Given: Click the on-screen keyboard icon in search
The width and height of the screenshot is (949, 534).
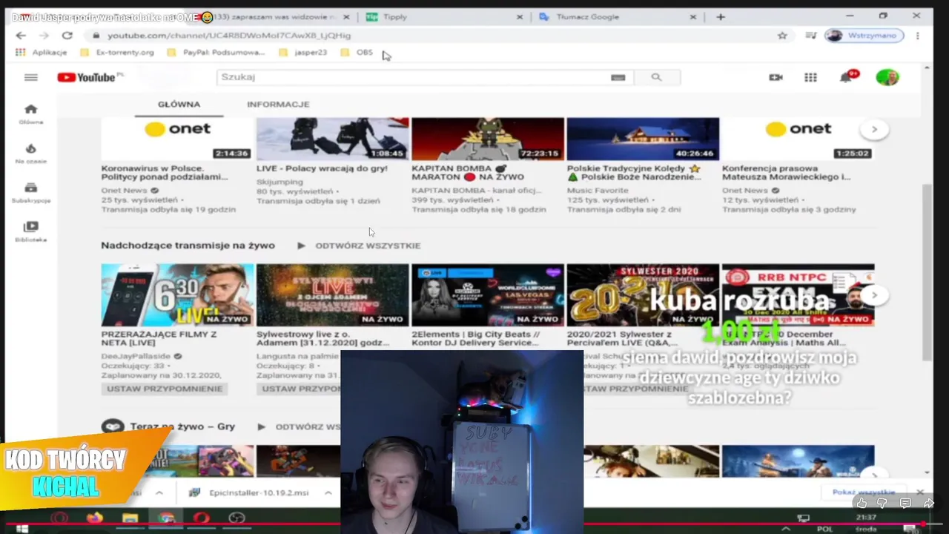Looking at the screenshot, I should tap(618, 77).
